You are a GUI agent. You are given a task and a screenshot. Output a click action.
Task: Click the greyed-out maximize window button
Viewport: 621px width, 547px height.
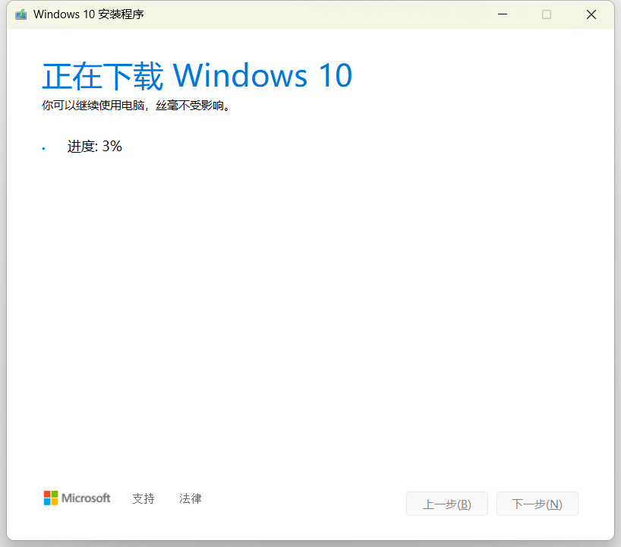click(547, 14)
